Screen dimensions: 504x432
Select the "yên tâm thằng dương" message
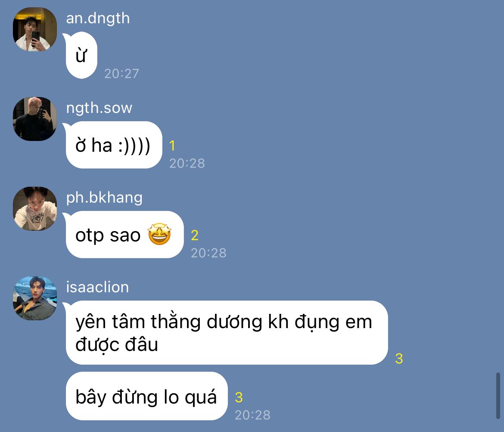(227, 332)
